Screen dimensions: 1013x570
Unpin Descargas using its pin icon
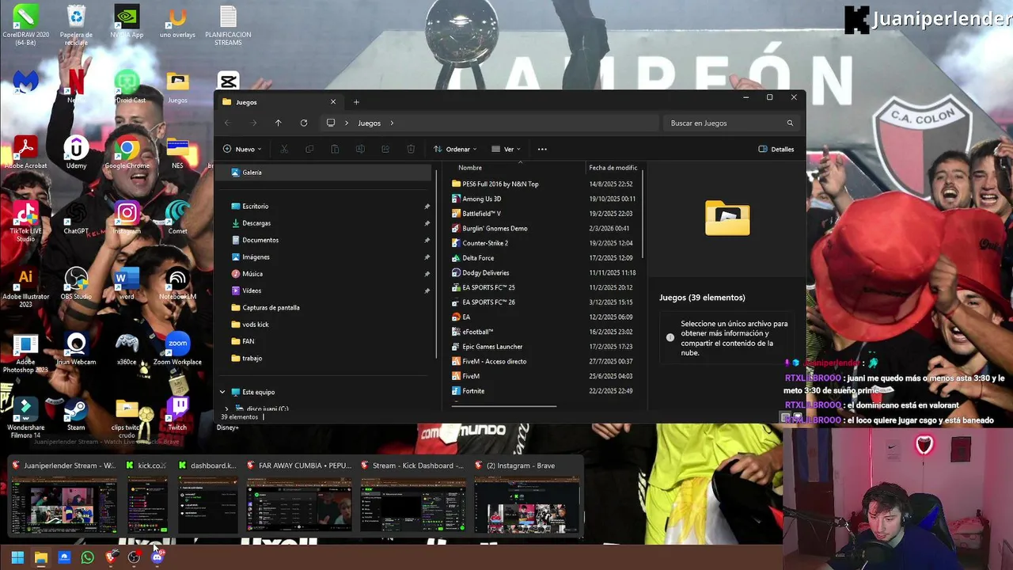click(427, 223)
